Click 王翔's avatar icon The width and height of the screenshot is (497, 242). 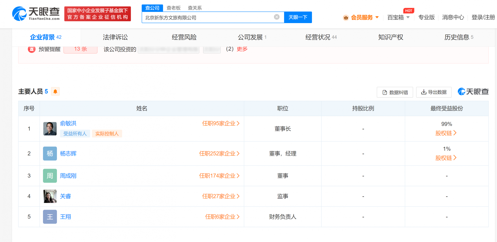click(x=50, y=217)
